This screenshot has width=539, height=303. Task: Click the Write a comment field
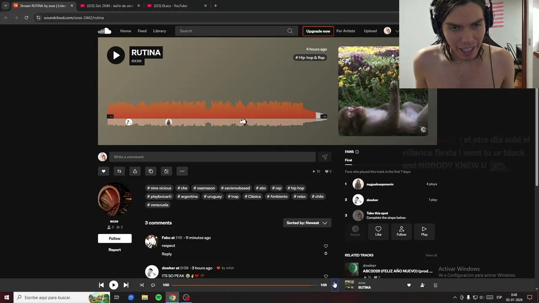point(212,157)
